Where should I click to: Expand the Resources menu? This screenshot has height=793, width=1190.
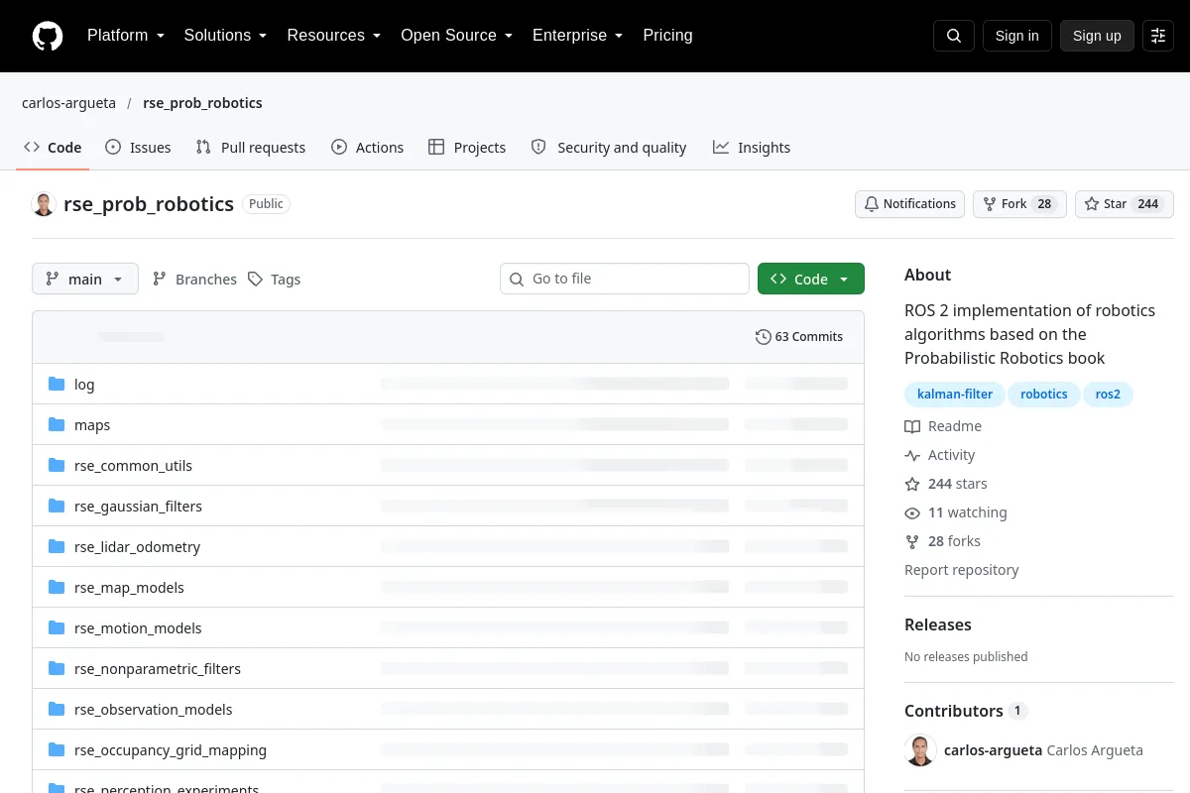(333, 36)
